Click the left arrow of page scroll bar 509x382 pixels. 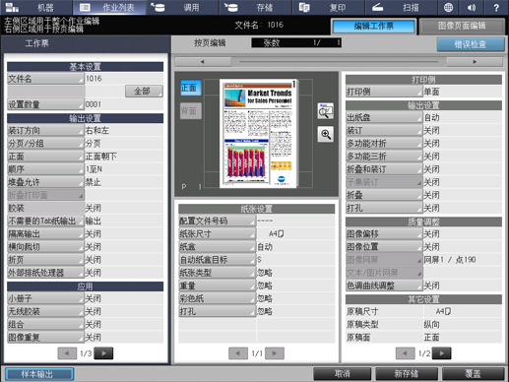click(x=203, y=62)
